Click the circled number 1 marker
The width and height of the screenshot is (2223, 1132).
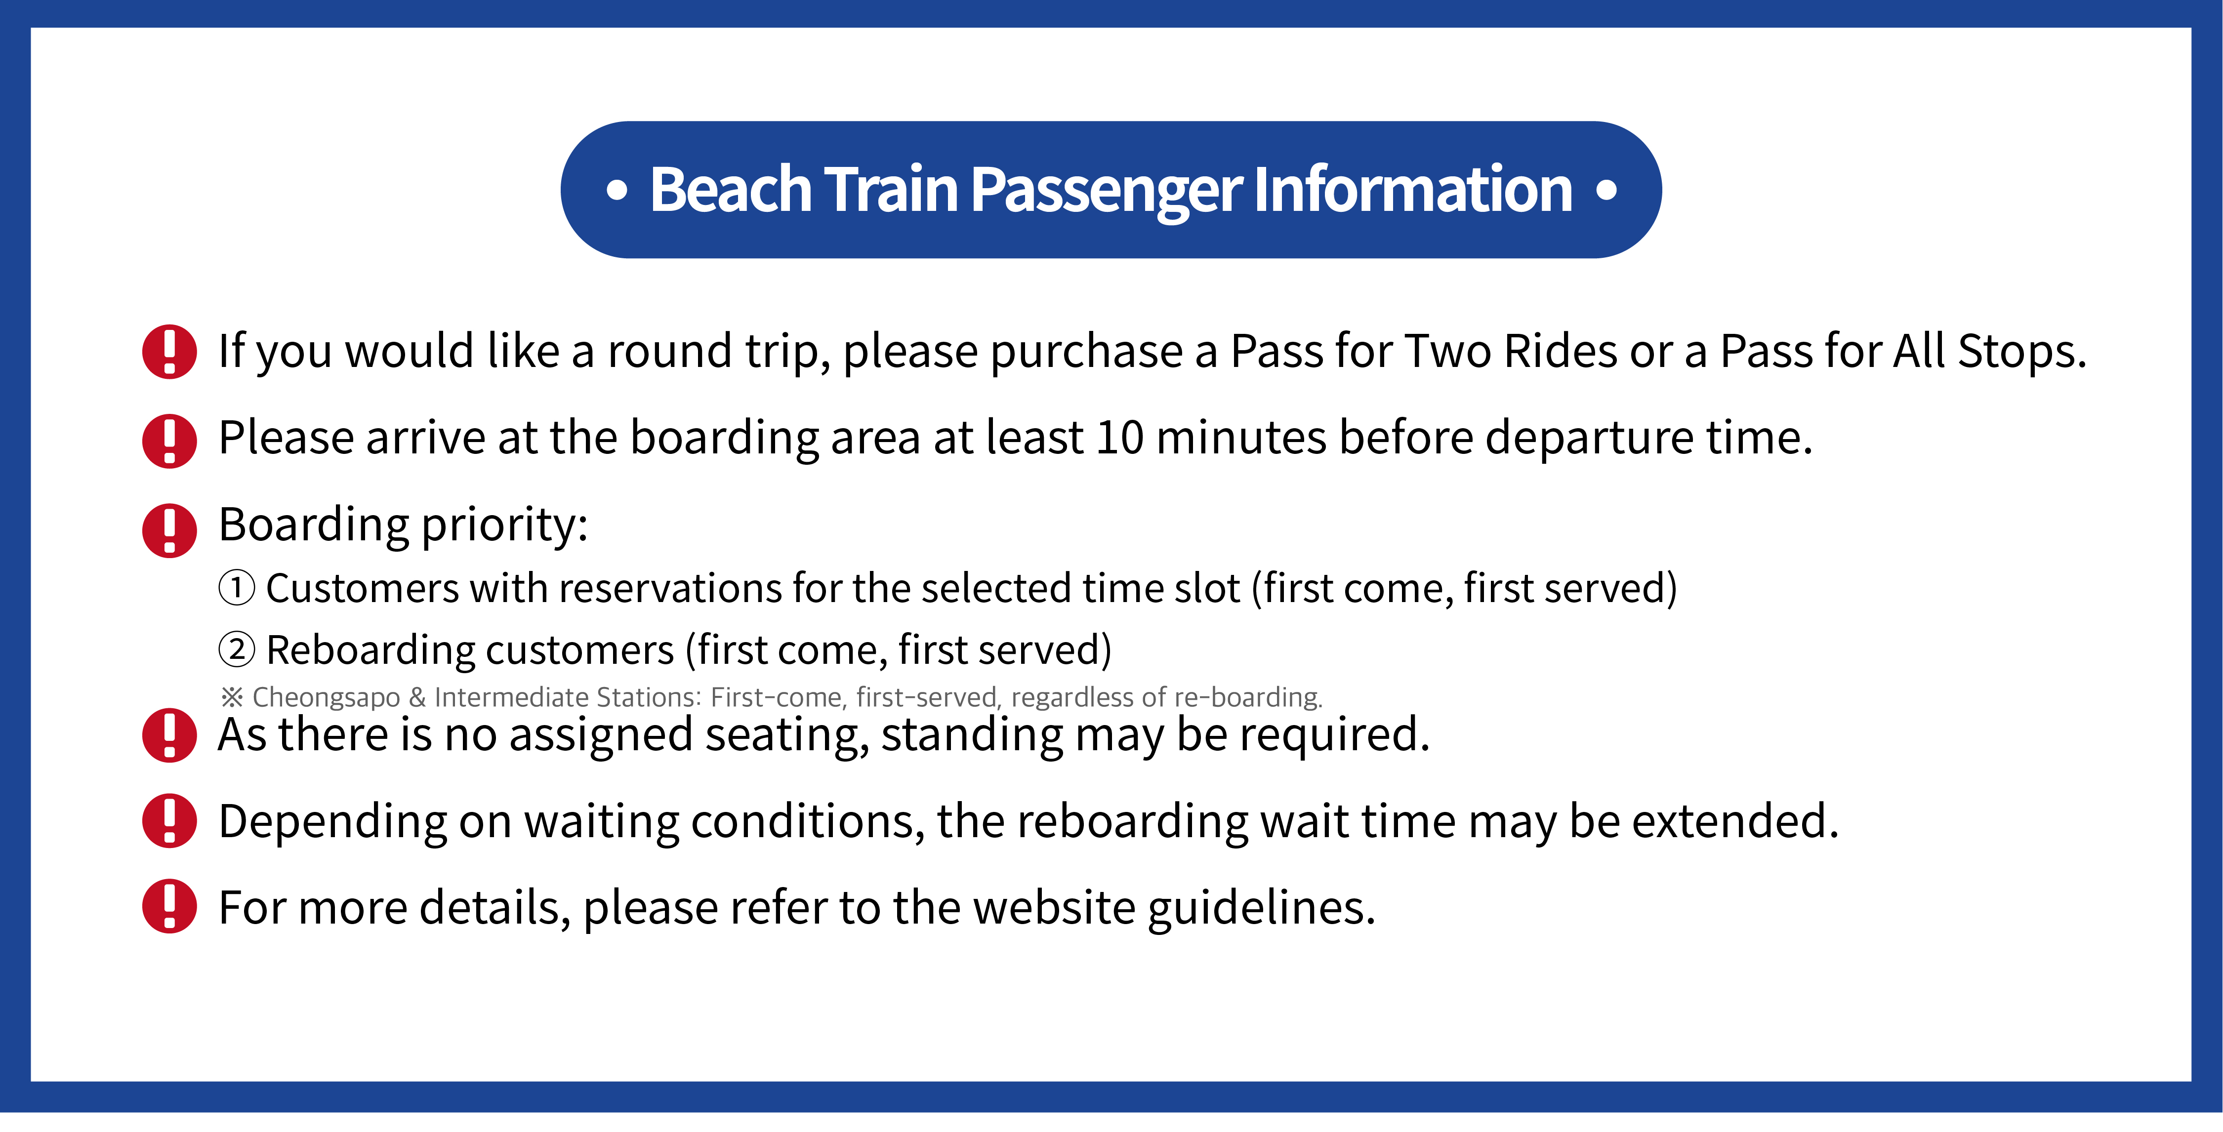tap(237, 588)
